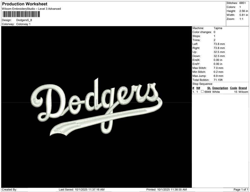Click the 'Printed' timestamp in footer
This screenshot has width=250, height=192.
pos(166,189)
